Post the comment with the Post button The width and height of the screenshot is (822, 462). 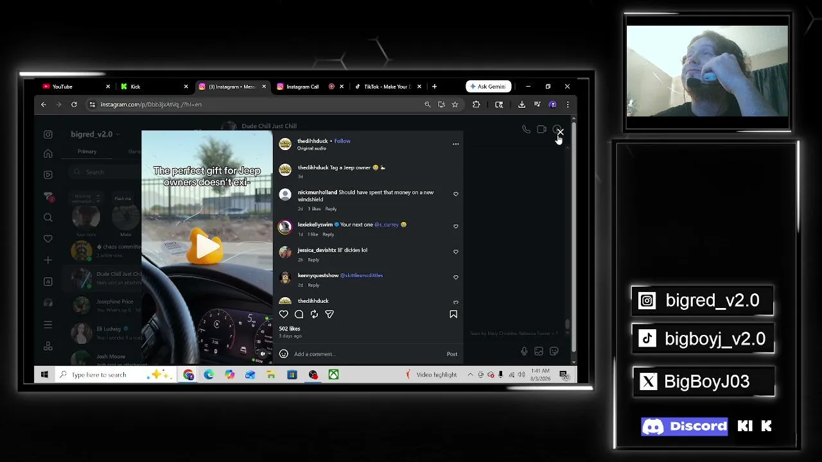(452, 354)
